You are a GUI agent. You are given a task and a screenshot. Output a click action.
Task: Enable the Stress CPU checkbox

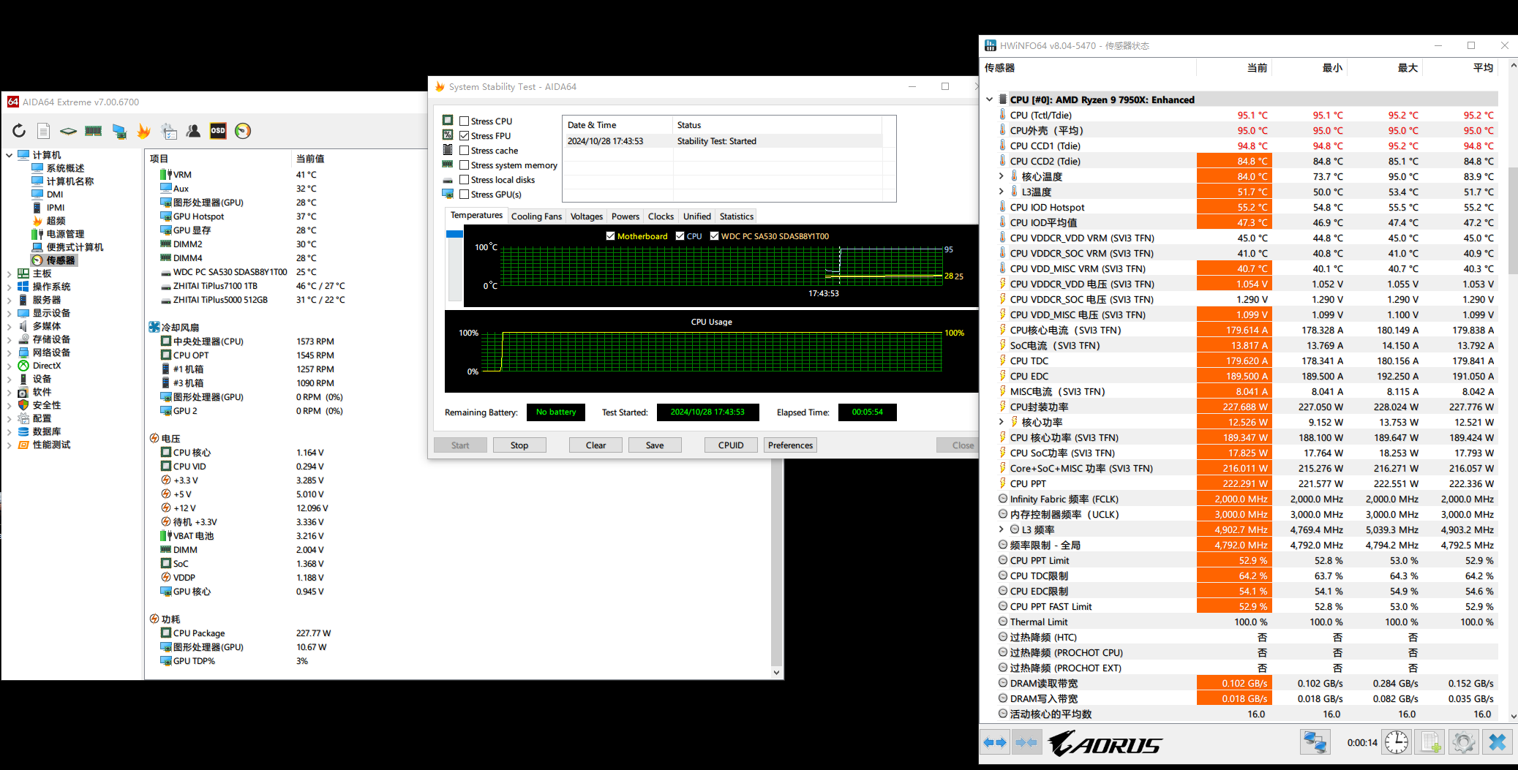465,121
